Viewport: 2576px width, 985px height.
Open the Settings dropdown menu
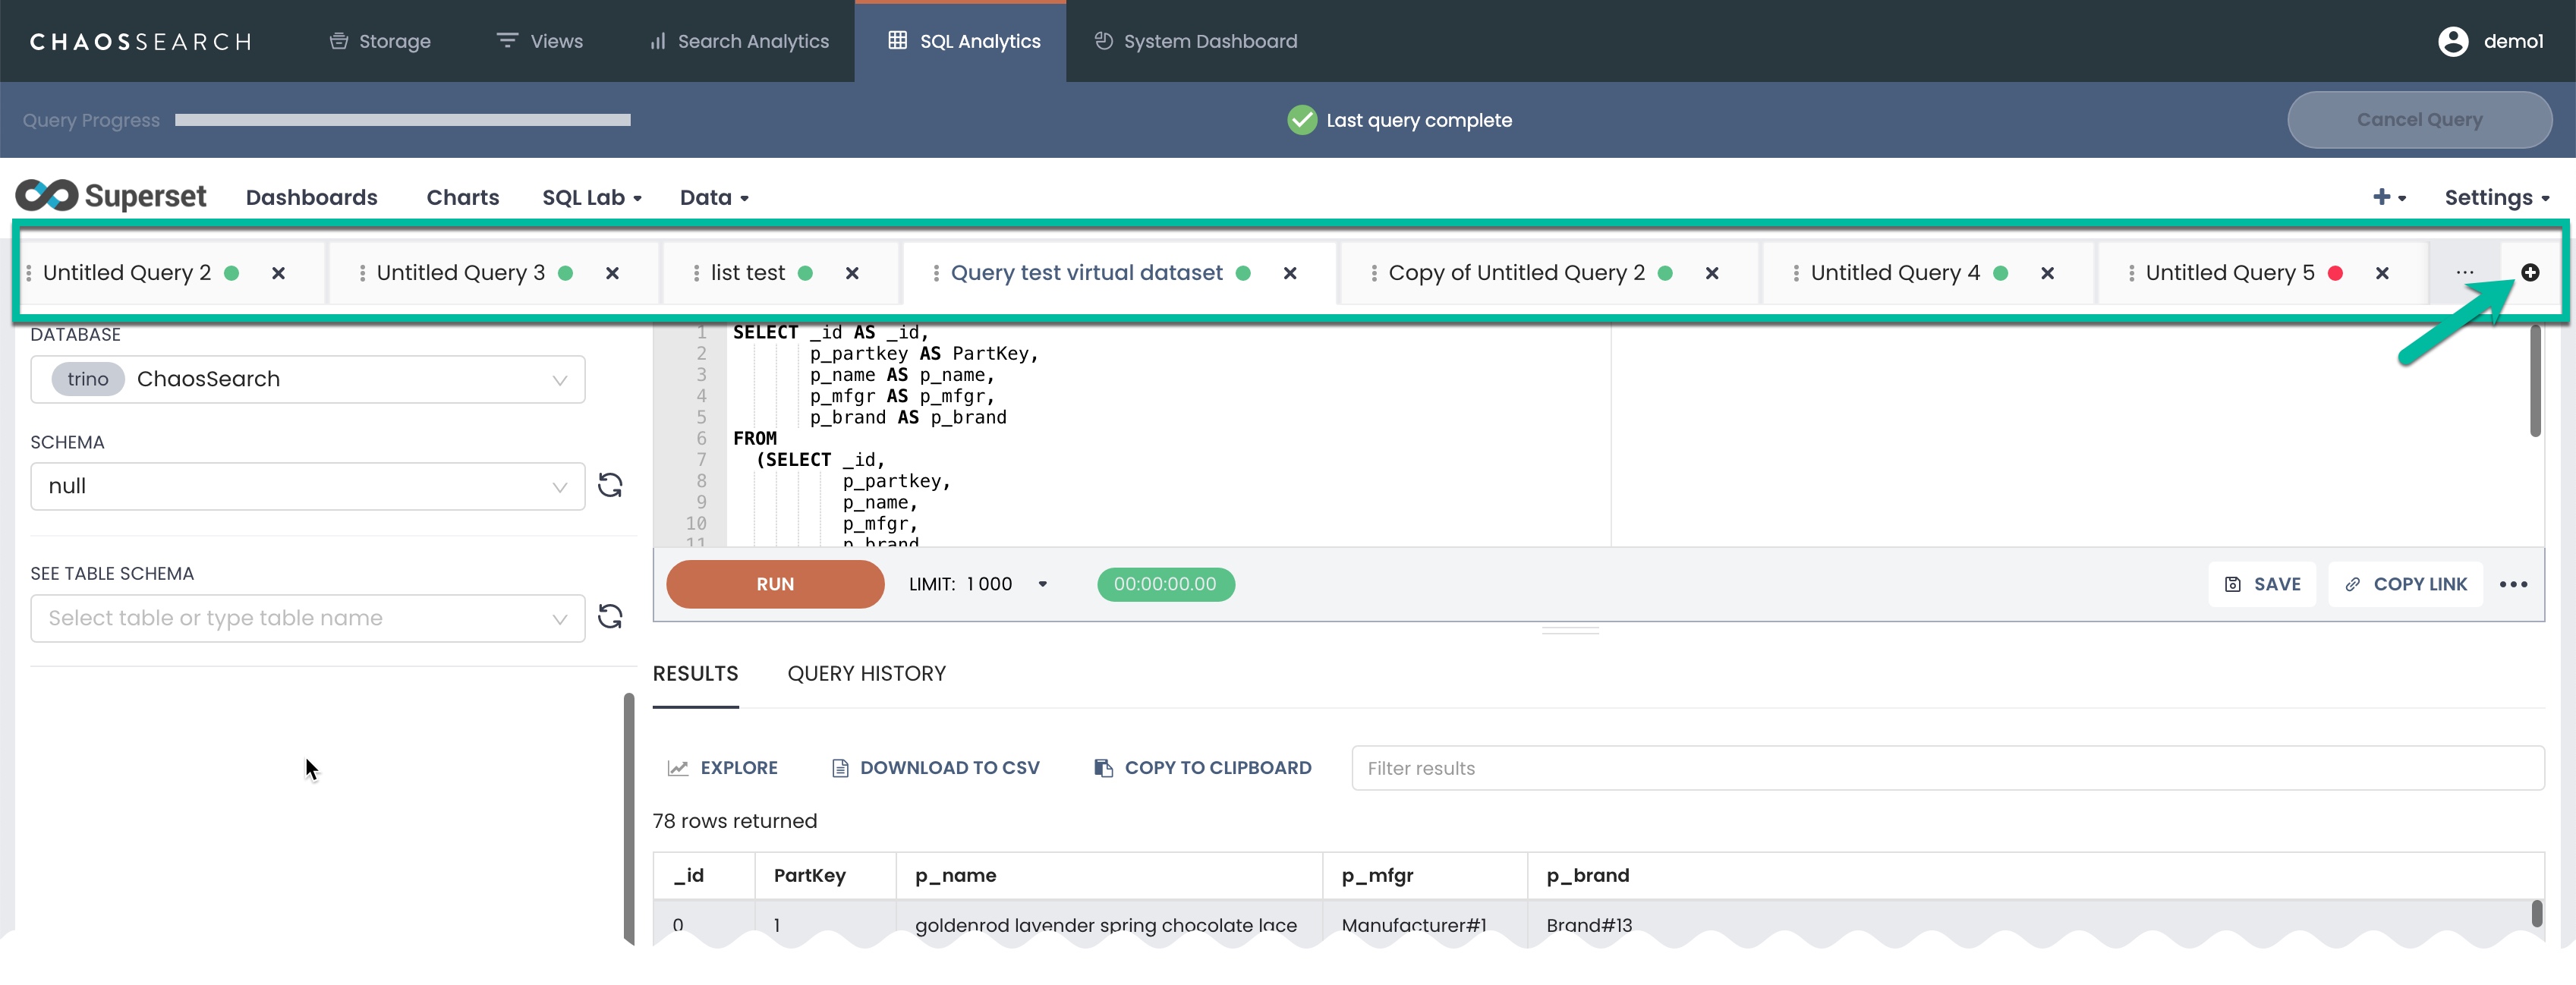2495,198
